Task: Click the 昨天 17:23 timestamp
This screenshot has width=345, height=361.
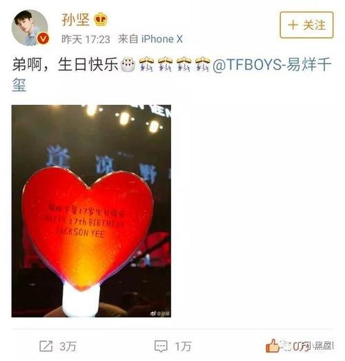Action: (x=86, y=39)
